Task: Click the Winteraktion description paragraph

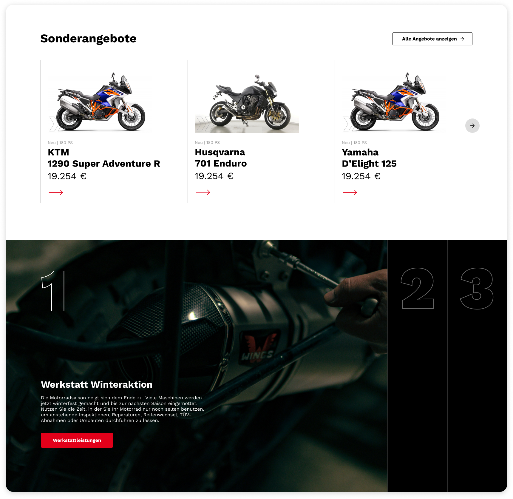Action: 123,409
